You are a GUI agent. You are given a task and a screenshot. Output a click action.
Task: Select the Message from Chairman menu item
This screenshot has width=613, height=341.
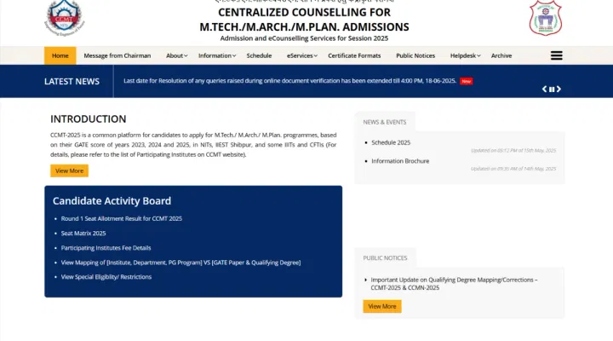117,55
